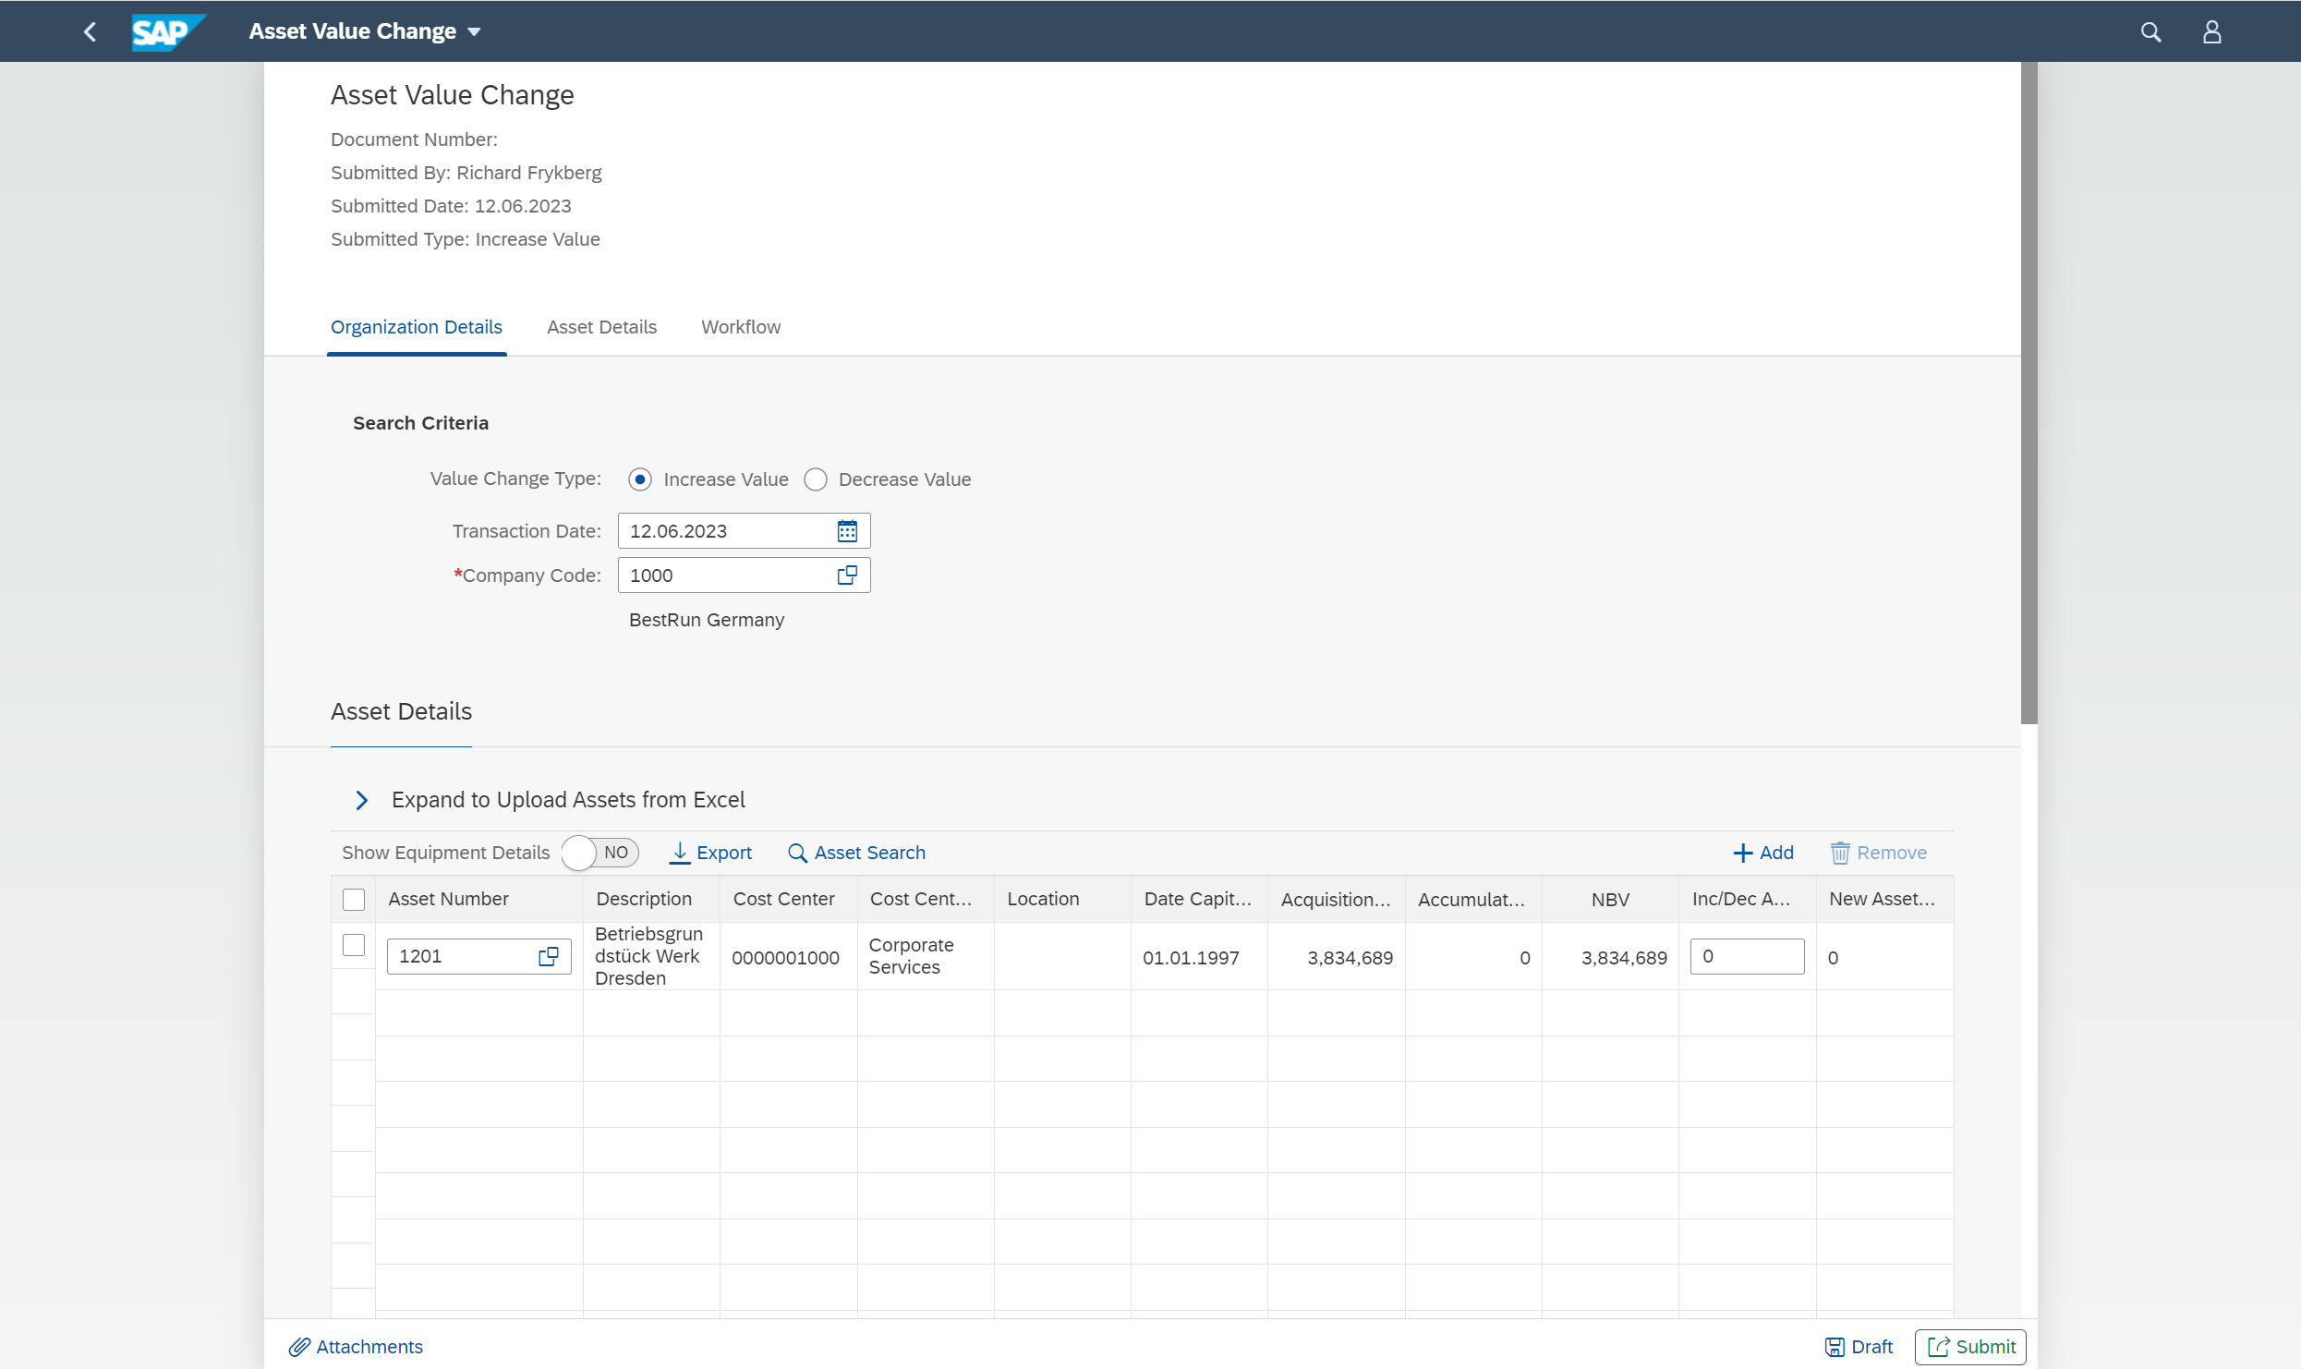Image resolution: width=2301 pixels, height=1369 pixels.
Task: Open value help for Company Code
Action: (x=847, y=574)
